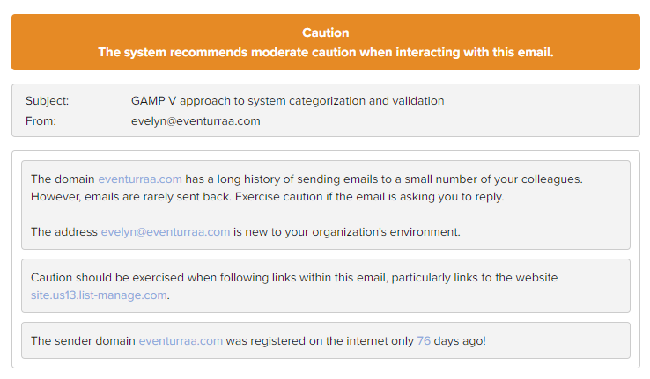The height and width of the screenshot is (379, 650).
Task: Click the eventurraa.com link in domain history text
Action: [140, 179]
